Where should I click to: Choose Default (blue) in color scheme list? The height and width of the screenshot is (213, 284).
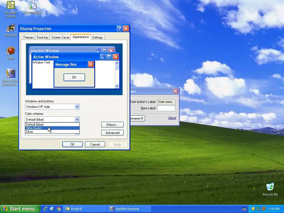(52, 125)
